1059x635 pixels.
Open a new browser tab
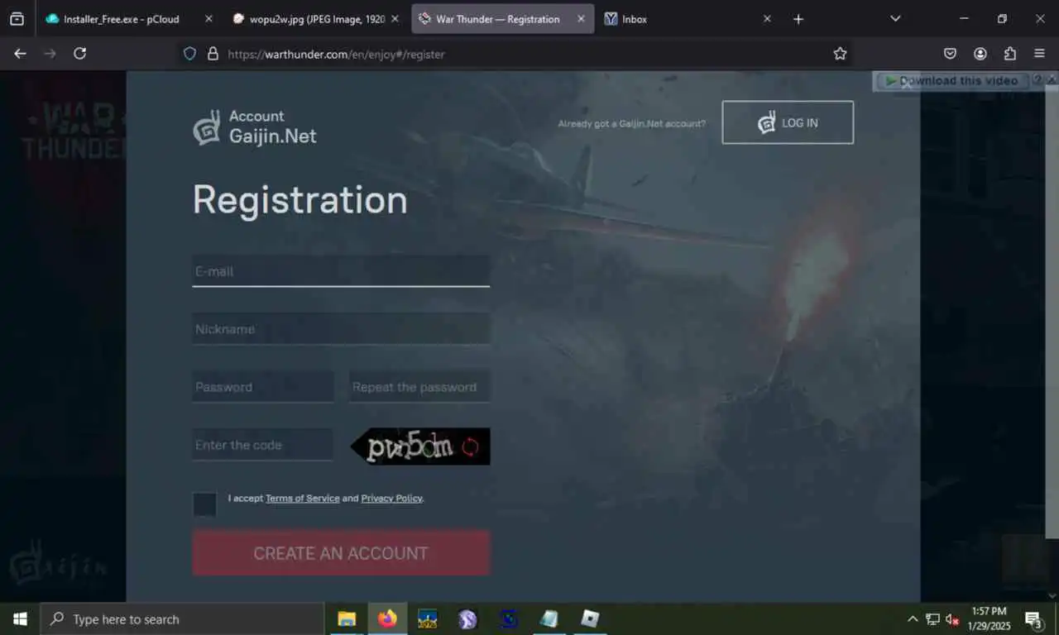point(798,19)
